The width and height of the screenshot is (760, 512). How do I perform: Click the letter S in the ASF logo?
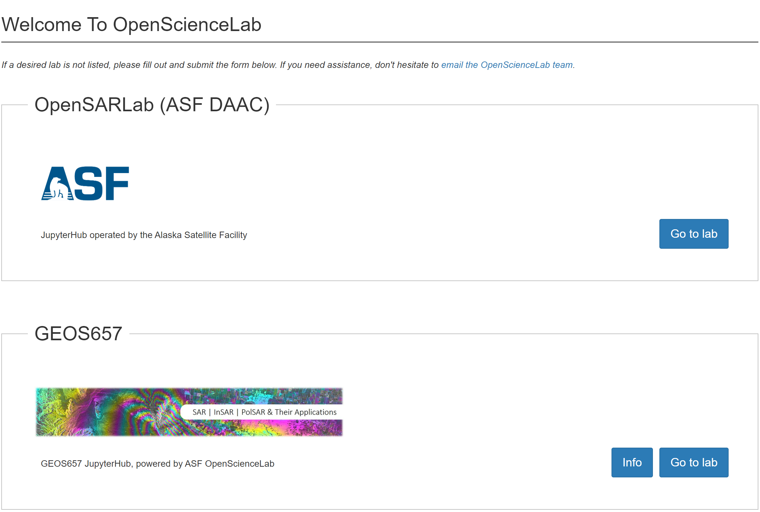[x=88, y=183]
